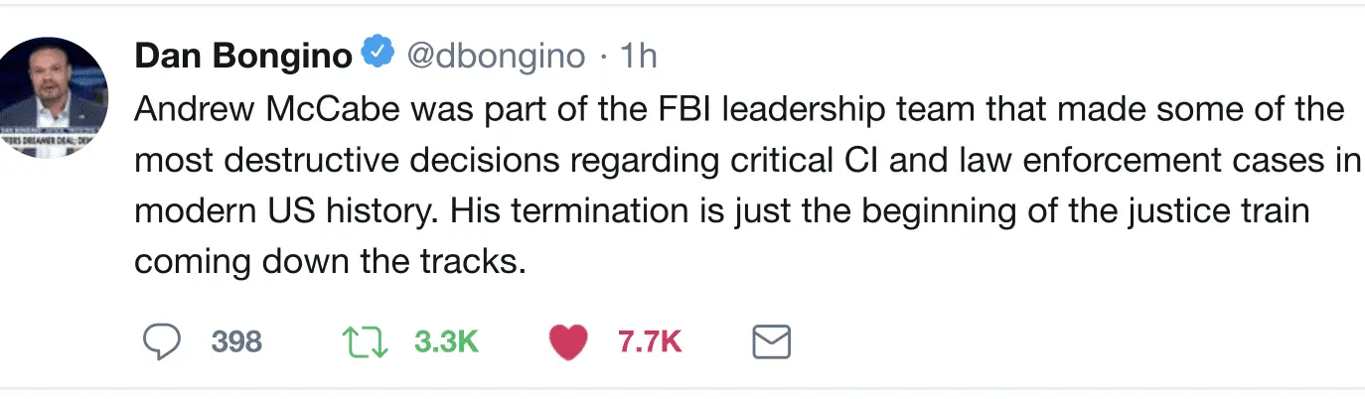Click the last line "coming down the tracks."

pyautogui.click(x=329, y=263)
